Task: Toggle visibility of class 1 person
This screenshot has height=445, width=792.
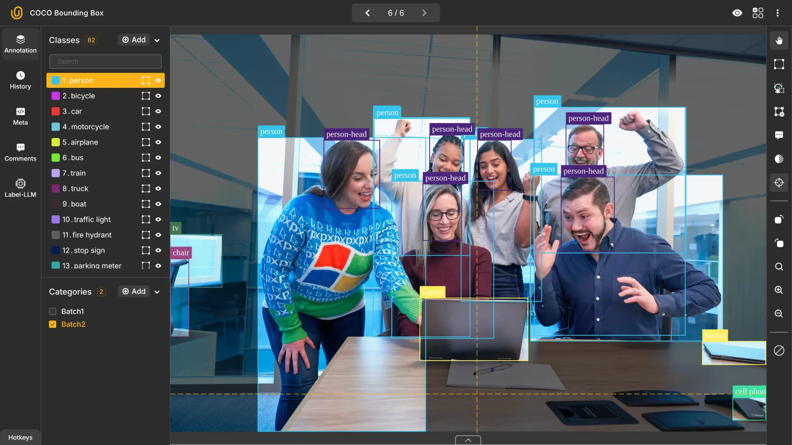Action: pos(158,80)
